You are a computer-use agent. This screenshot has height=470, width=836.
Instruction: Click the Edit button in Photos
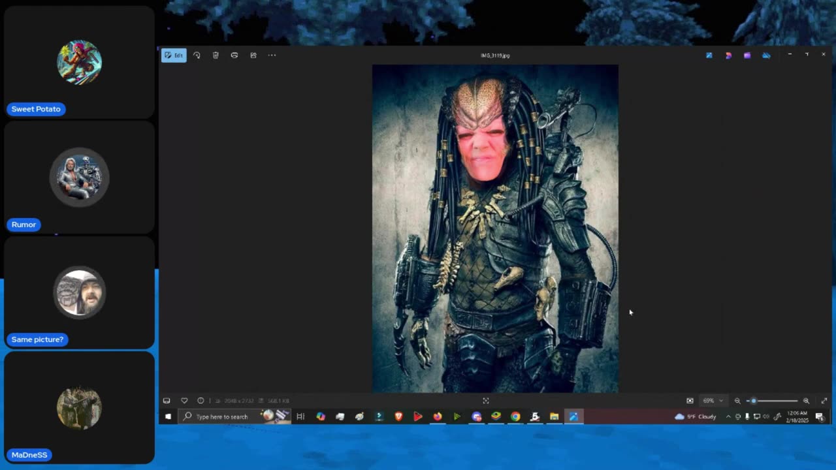click(x=174, y=55)
